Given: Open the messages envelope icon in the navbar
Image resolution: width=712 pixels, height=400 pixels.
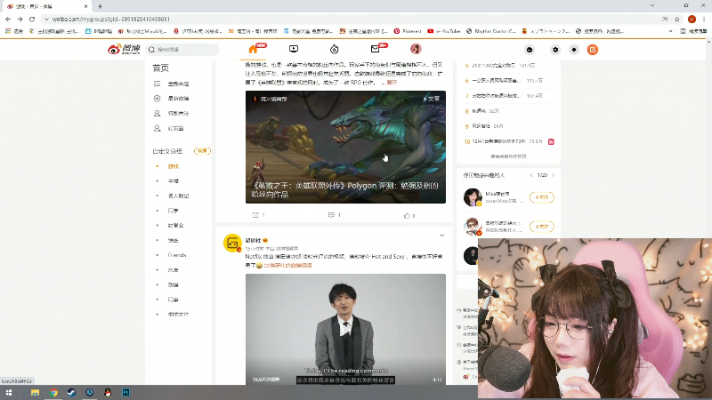Looking at the screenshot, I should [375, 49].
